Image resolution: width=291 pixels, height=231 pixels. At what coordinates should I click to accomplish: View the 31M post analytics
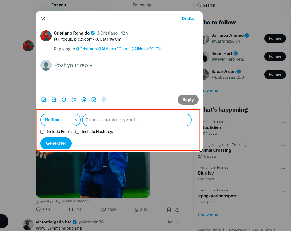pos(140,209)
